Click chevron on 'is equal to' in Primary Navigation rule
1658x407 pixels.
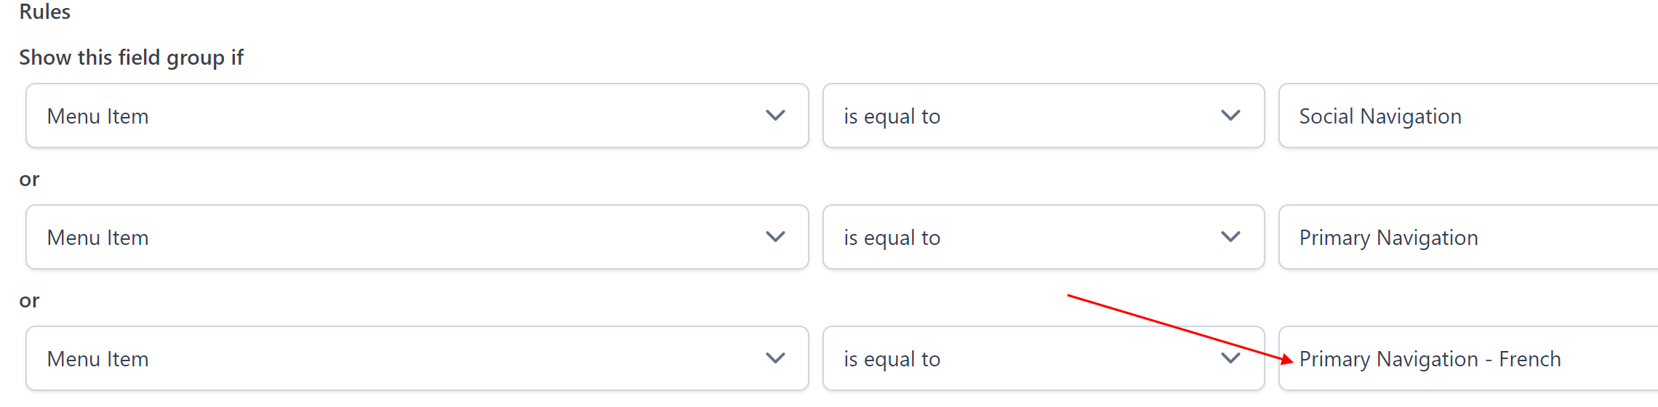1230,237
